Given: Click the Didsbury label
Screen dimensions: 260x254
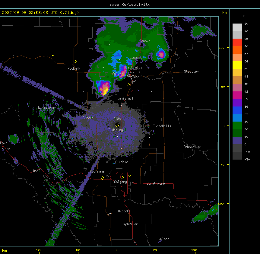Looking at the screenshot, I should click(116, 130).
